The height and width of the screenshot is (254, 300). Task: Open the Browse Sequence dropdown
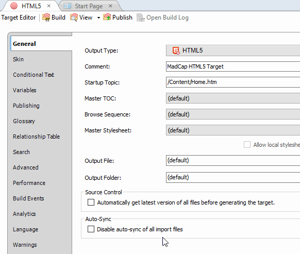[x=233, y=114]
